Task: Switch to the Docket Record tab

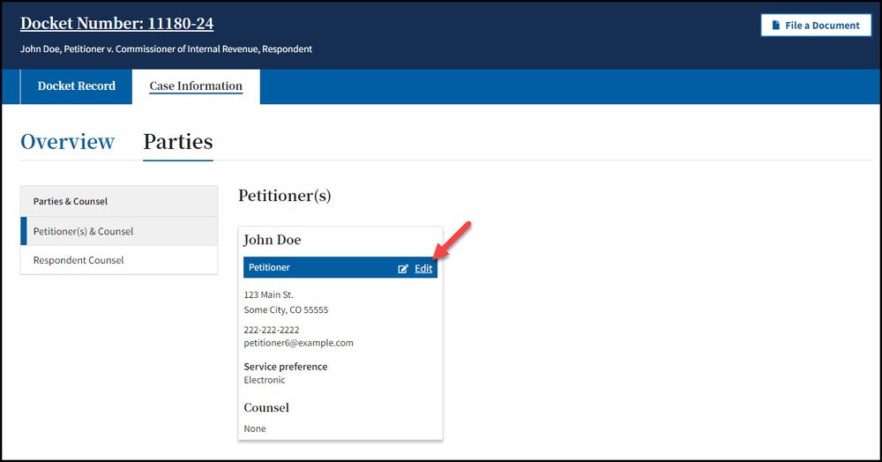Action: (77, 86)
